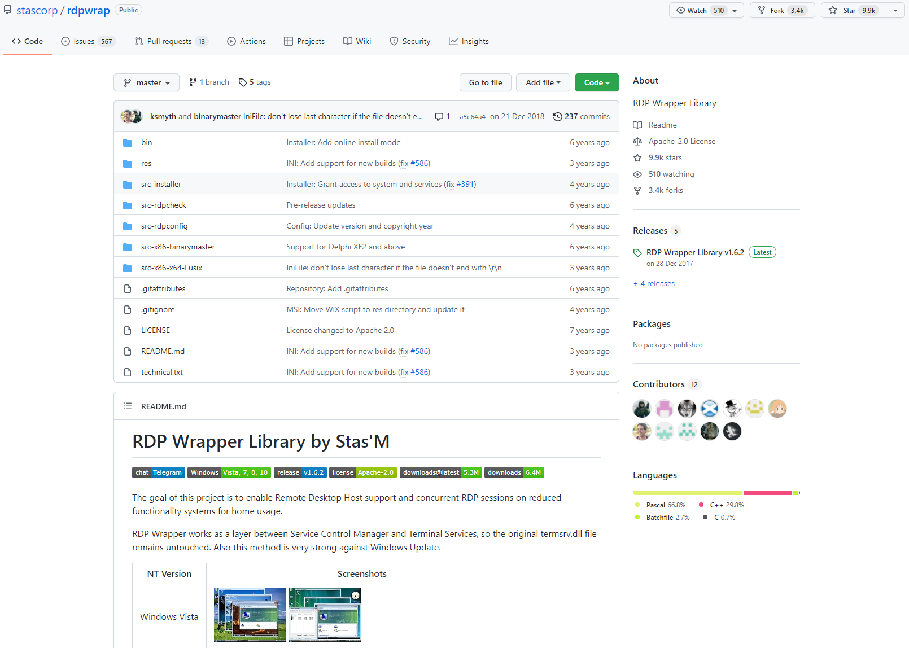Expand the master branch dropdown
909x648 pixels.
click(146, 82)
